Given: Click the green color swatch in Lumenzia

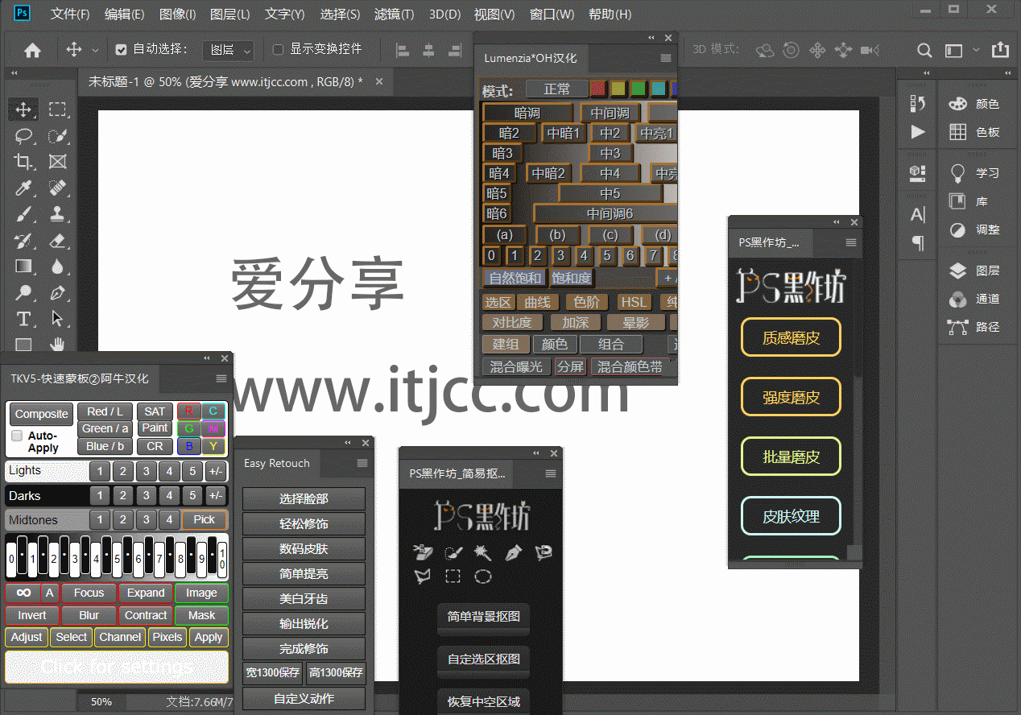Looking at the screenshot, I should (638, 89).
